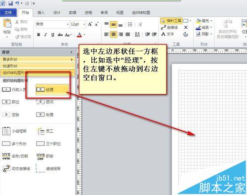
Task: Increase font size with grow font icon
Action: click(x=90, y=24)
